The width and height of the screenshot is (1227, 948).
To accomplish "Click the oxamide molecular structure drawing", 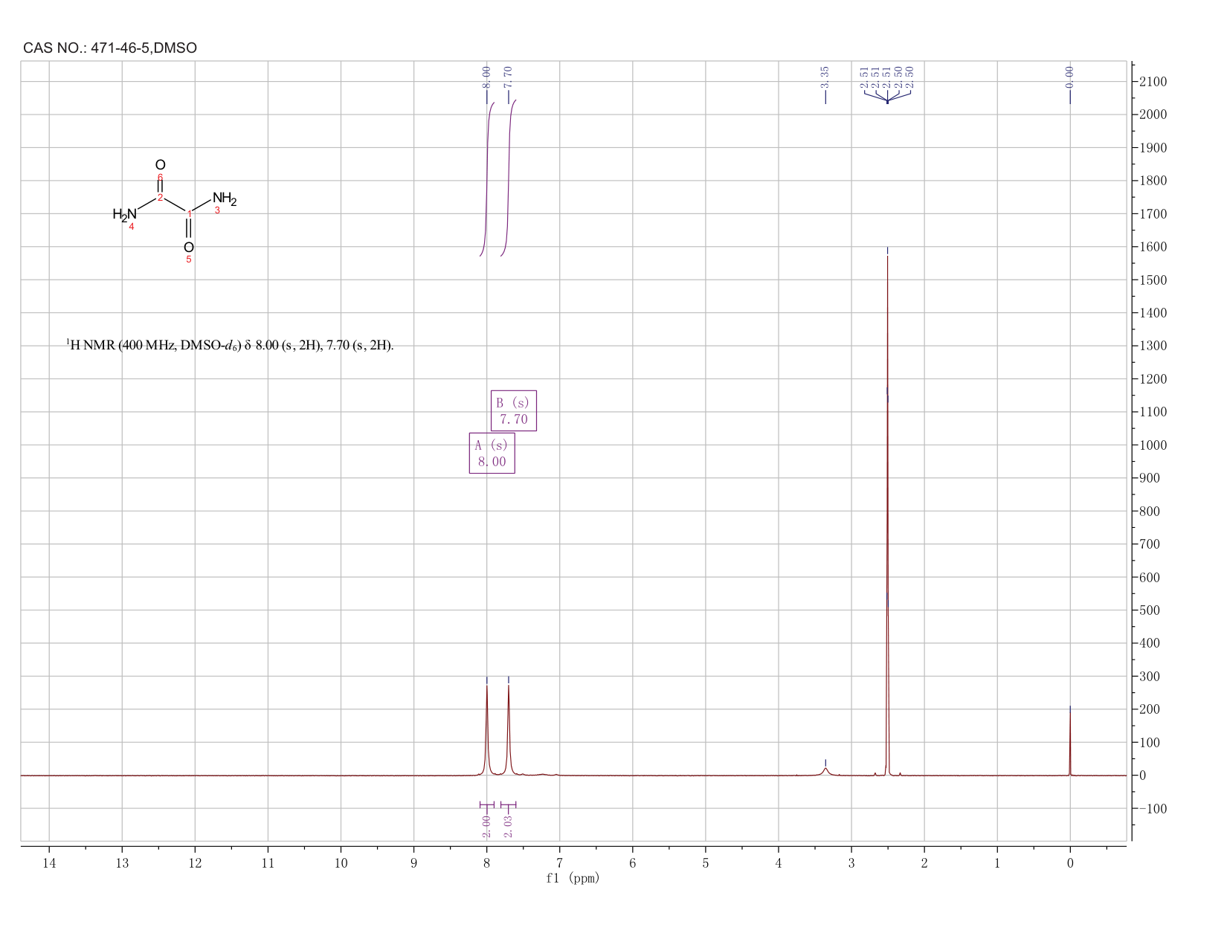I will point(175,211).
